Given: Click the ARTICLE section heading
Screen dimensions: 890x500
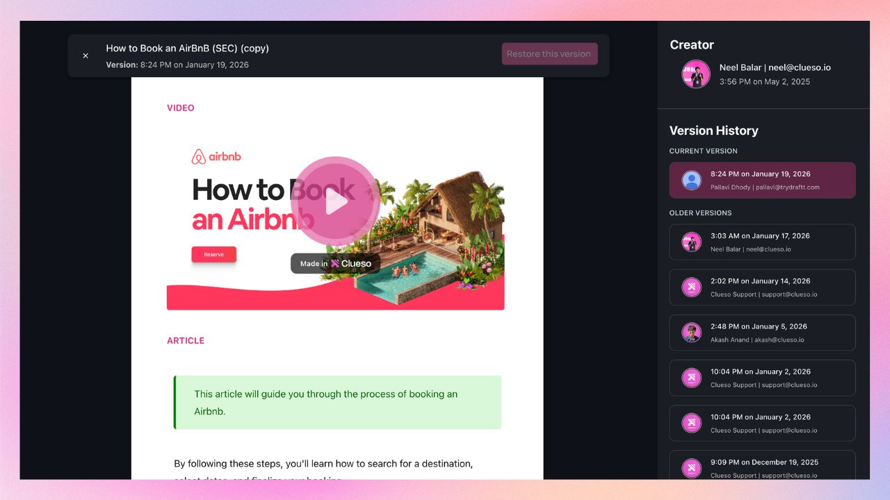Looking at the screenshot, I should 186,340.
